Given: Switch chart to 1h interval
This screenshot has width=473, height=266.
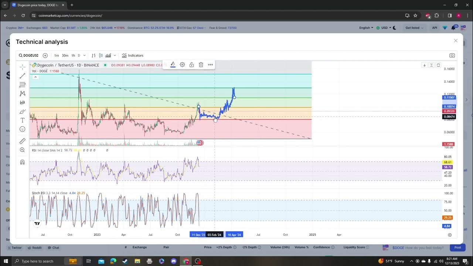Looking at the screenshot, I should pos(73,55).
